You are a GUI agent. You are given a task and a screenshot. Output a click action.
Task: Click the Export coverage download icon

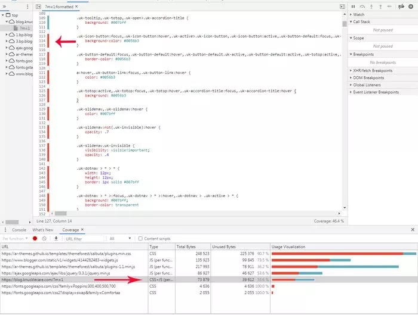tap(56, 238)
